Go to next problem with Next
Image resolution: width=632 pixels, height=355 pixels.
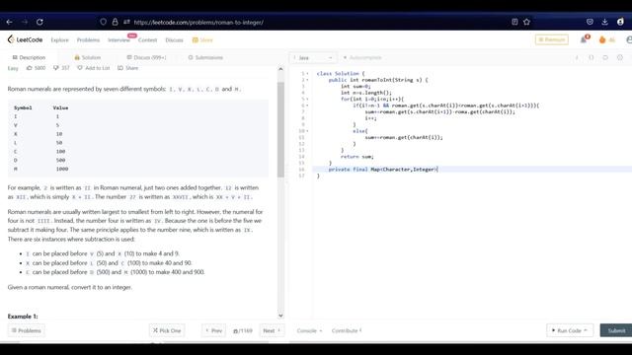click(272, 330)
